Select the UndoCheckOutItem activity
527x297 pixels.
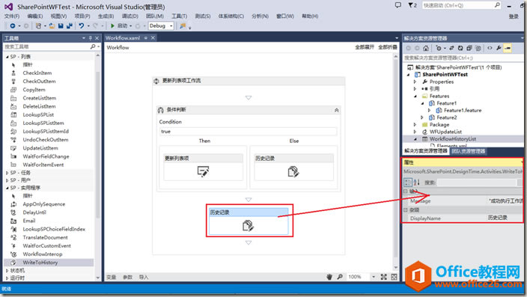(46, 140)
